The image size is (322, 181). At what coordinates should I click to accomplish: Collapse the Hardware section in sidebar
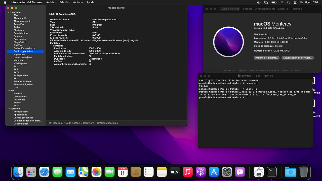point(9,12)
